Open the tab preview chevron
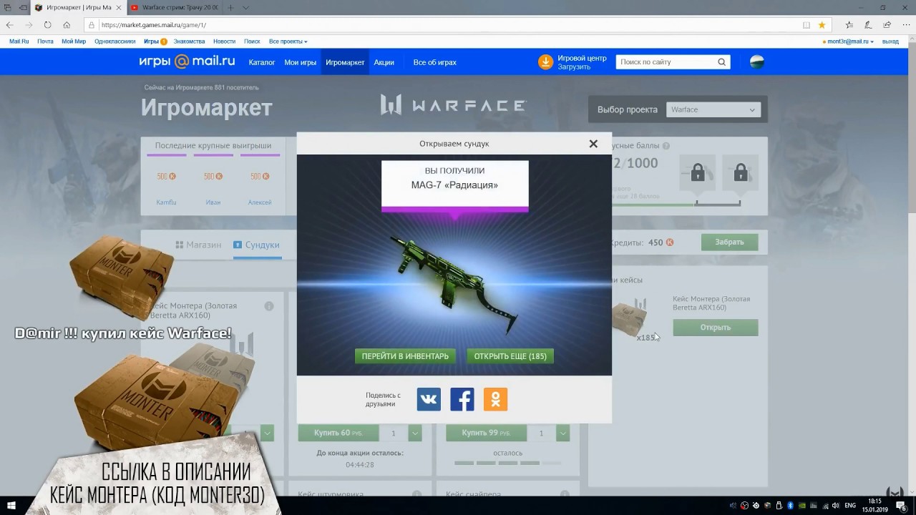 tap(245, 7)
